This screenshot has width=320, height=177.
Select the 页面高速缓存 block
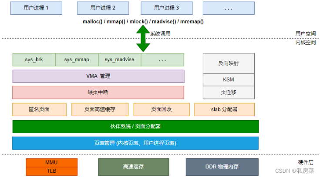[100, 109]
